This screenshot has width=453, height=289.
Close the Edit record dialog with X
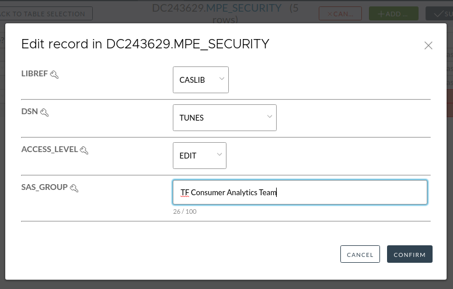[428, 45]
